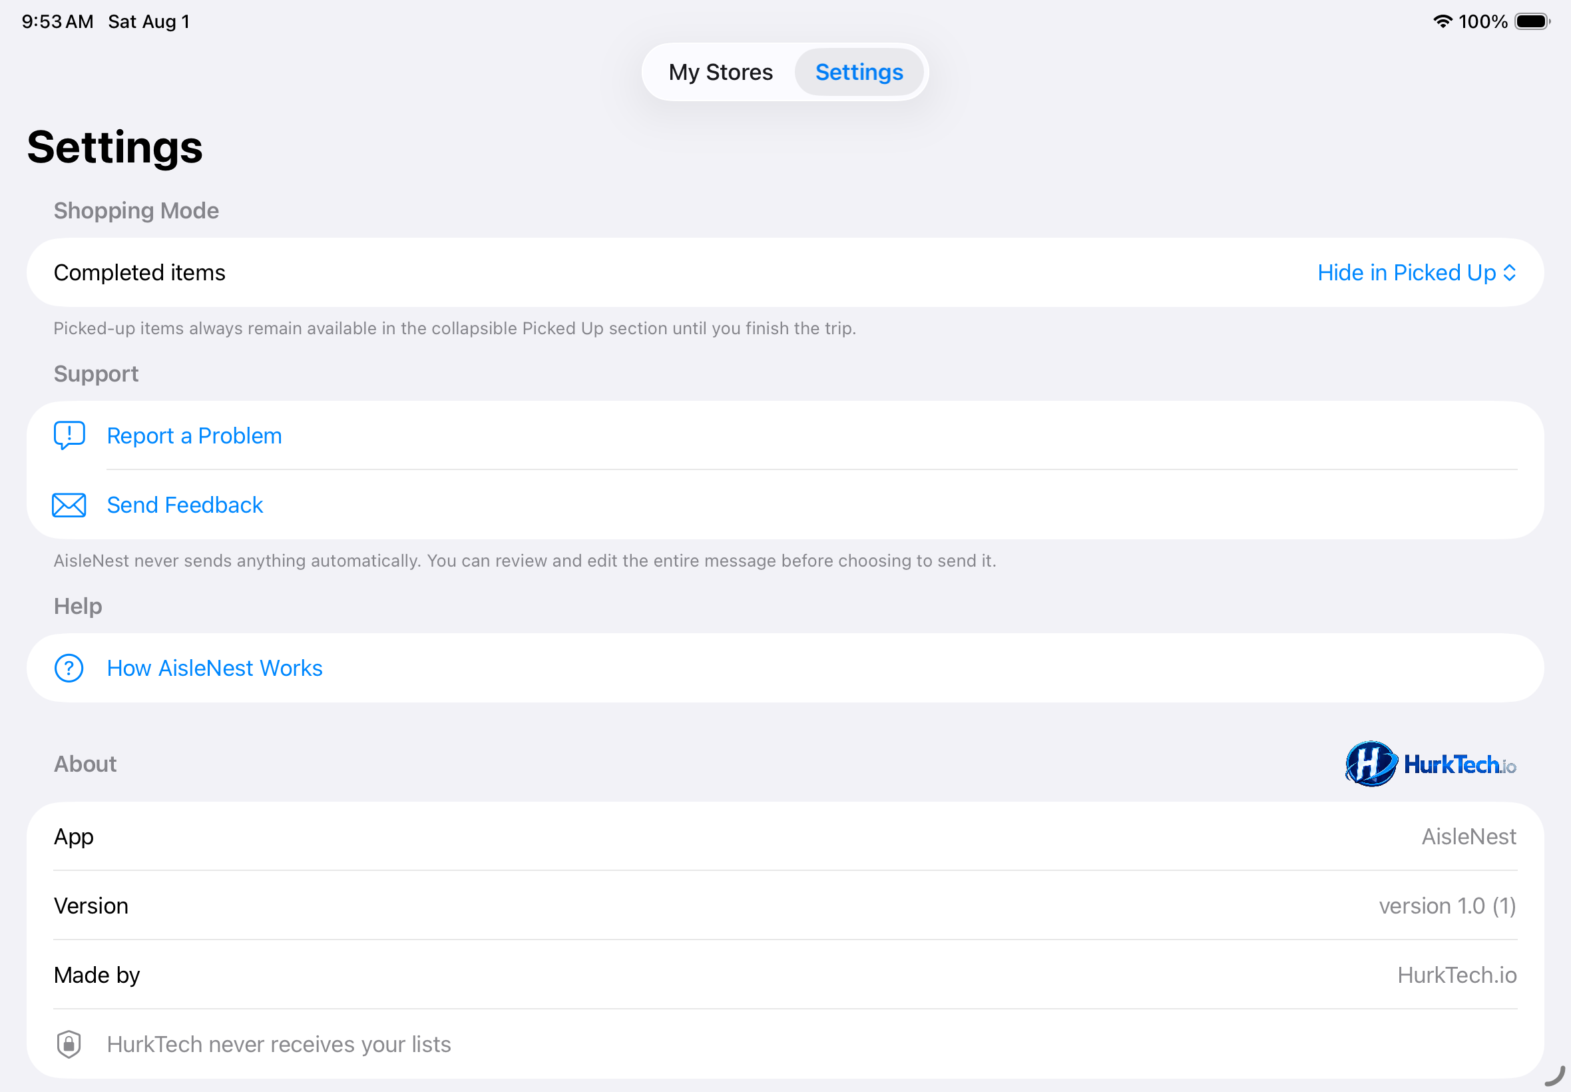Open How AisleNest Works
This screenshot has height=1092, width=1571.
point(215,668)
